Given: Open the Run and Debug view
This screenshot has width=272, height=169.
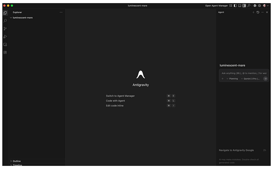Looking at the screenshot, I should point(5,37).
